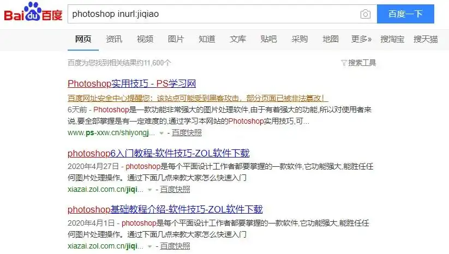Screen dimensions: 449x254
Task: Select the 知道 tab
Action: point(207,39)
